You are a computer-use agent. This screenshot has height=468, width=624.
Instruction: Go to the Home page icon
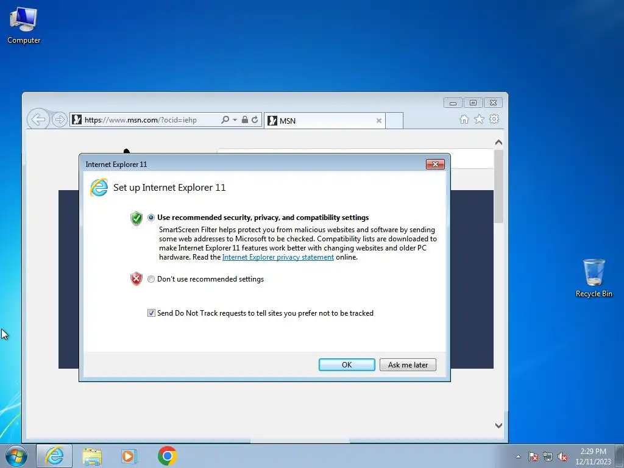(x=464, y=119)
